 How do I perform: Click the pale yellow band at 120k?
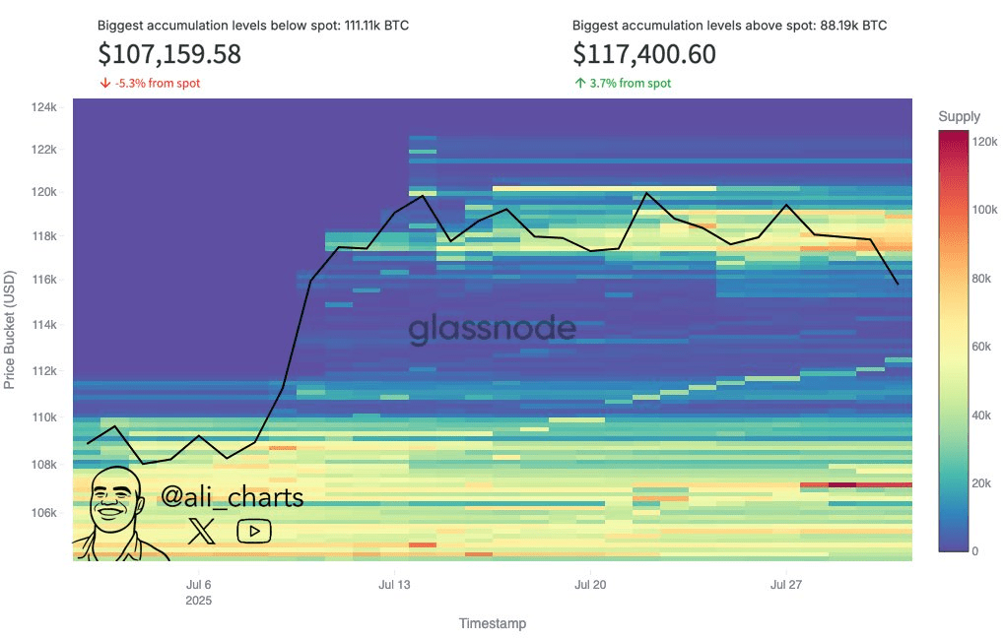[605, 188]
